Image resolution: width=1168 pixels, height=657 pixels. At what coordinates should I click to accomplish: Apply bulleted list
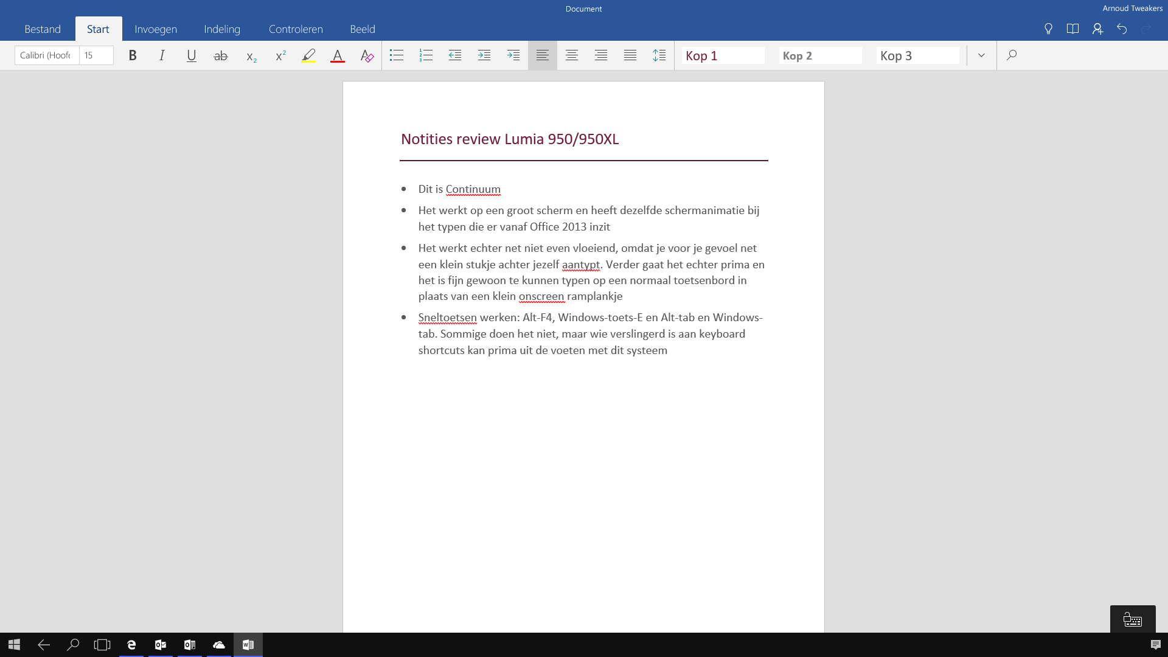point(397,55)
